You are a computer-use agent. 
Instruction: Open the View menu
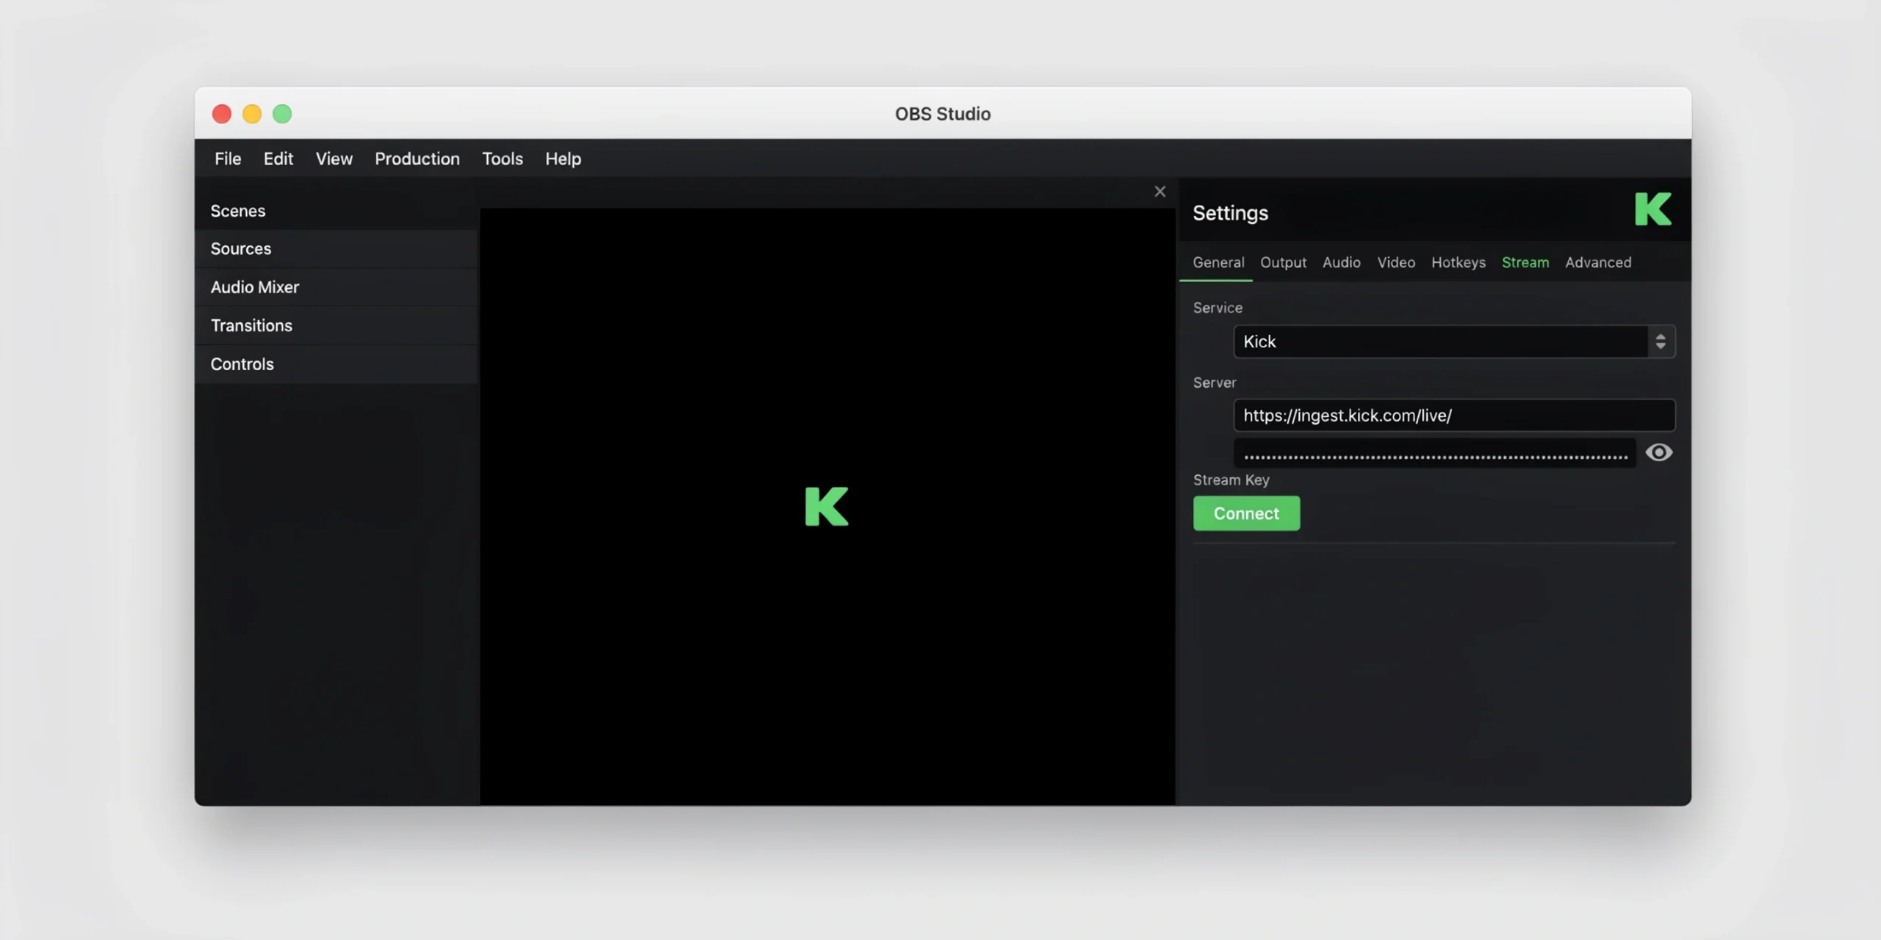[x=334, y=159]
